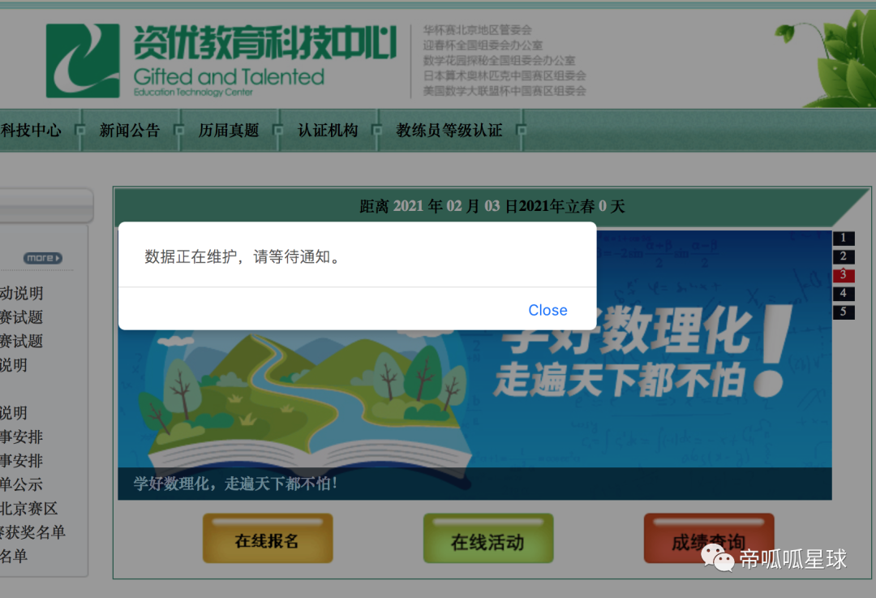
Task: Open the 北京赛区 sidebar link
Action: 26,510
